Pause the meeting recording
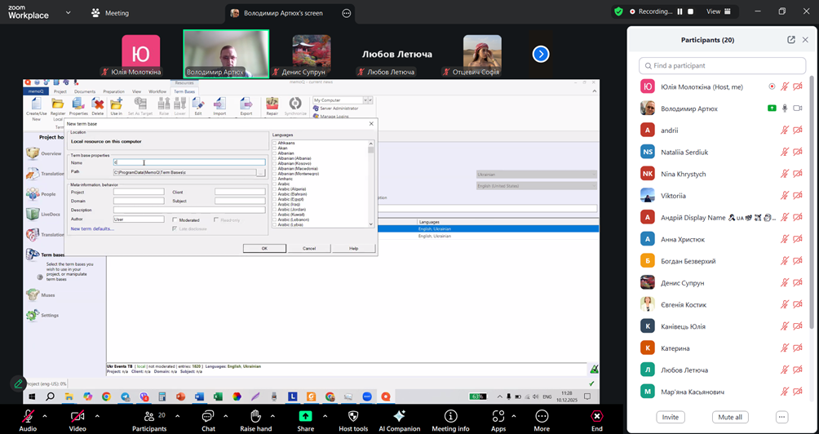The image size is (819, 434). pyautogui.click(x=680, y=11)
